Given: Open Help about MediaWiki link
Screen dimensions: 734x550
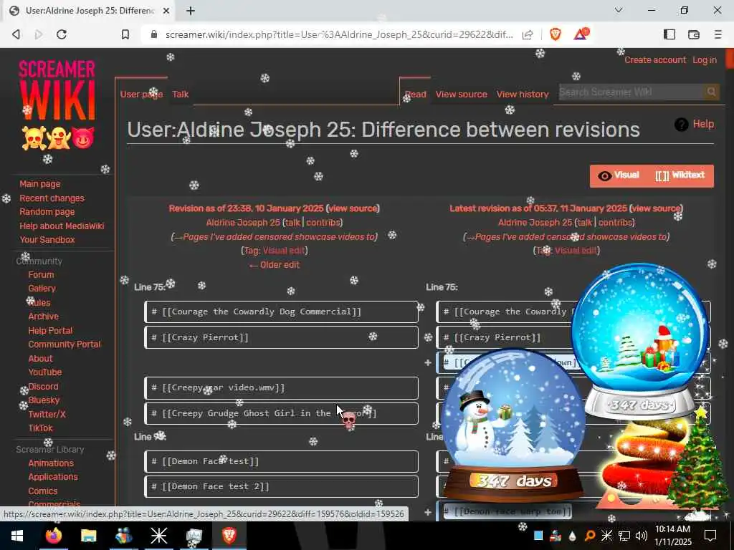Looking at the screenshot, I should coord(62,226).
